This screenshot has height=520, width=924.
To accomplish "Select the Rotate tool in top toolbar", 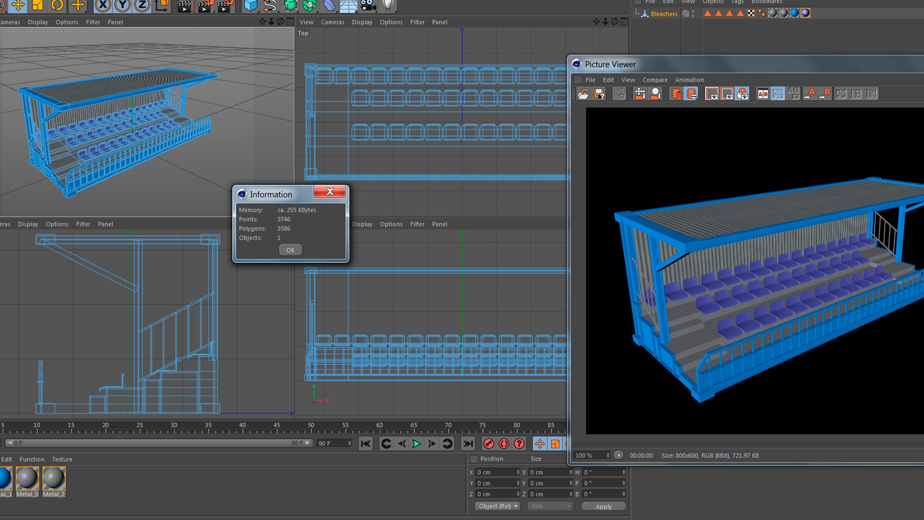I will 57,5.
